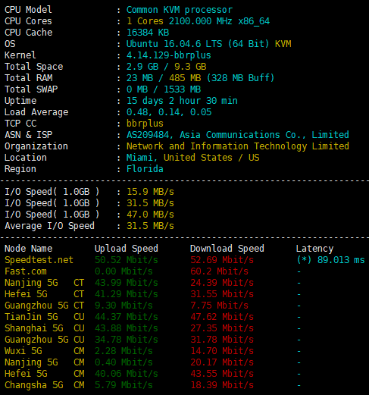Click the Total SWAP value '0 MB / 1533 MB'
Viewport: 369px width, 395px height.
[164, 89]
